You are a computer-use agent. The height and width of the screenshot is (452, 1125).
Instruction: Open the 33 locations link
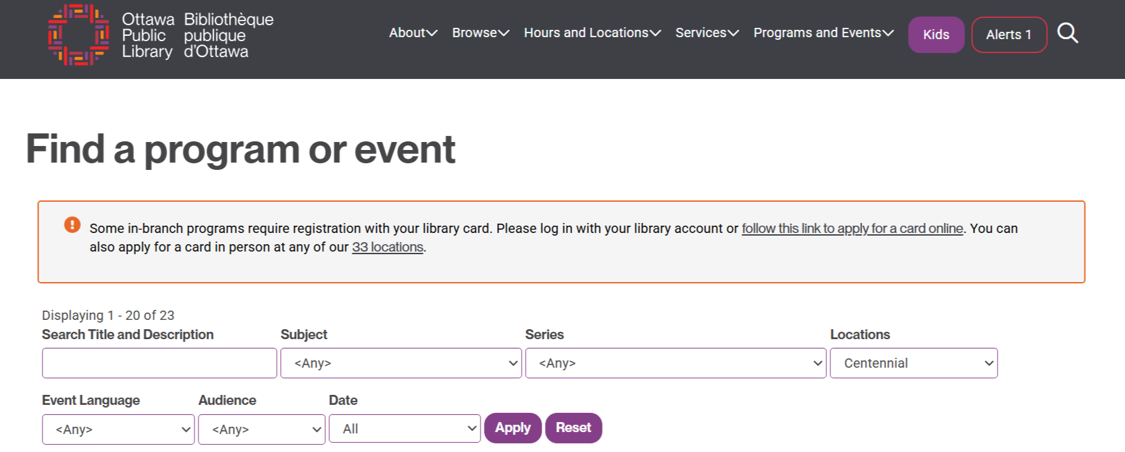(x=388, y=247)
